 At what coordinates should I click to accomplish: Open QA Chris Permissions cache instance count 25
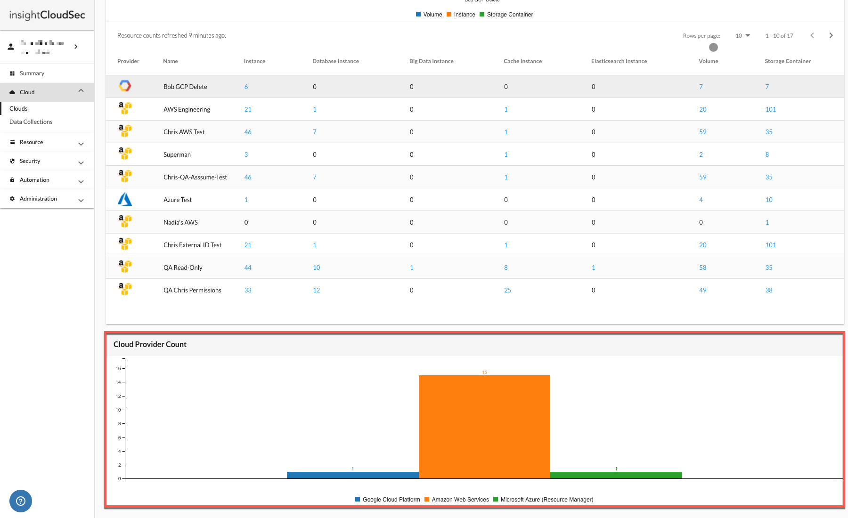508,291
